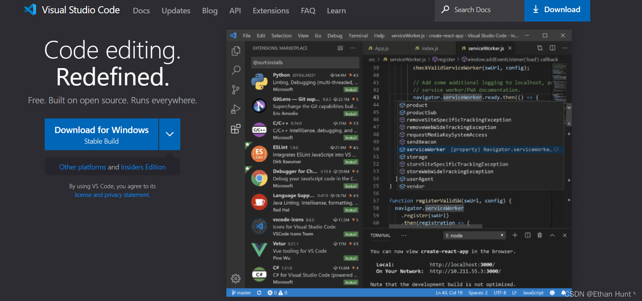Open the Selection menu
Image resolution: width=642 pixels, height=301 pixels.
click(x=281, y=36)
